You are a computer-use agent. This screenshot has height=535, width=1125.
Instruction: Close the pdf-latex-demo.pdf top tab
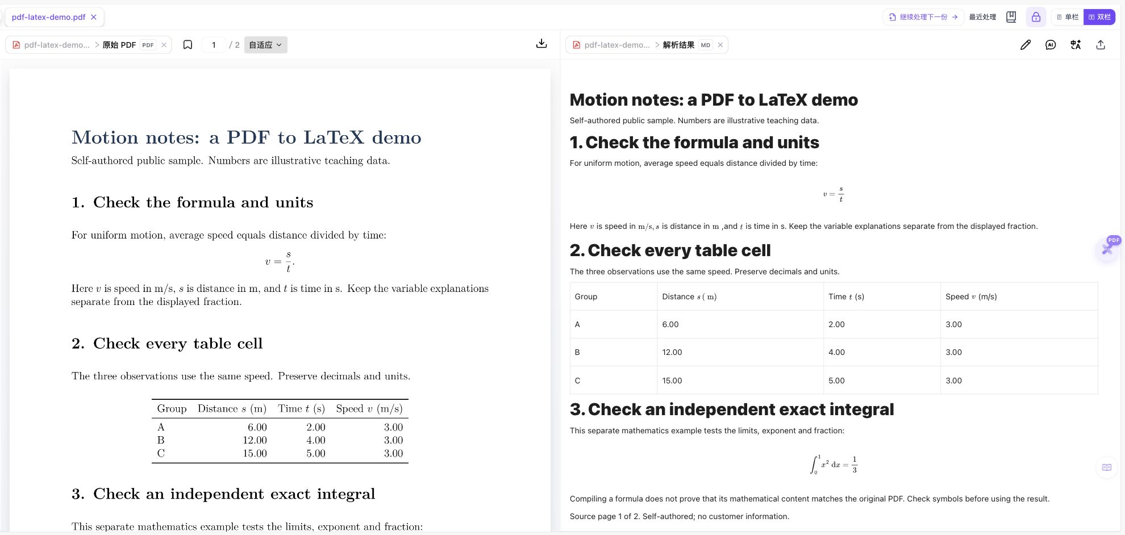pyautogui.click(x=94, y=17)
